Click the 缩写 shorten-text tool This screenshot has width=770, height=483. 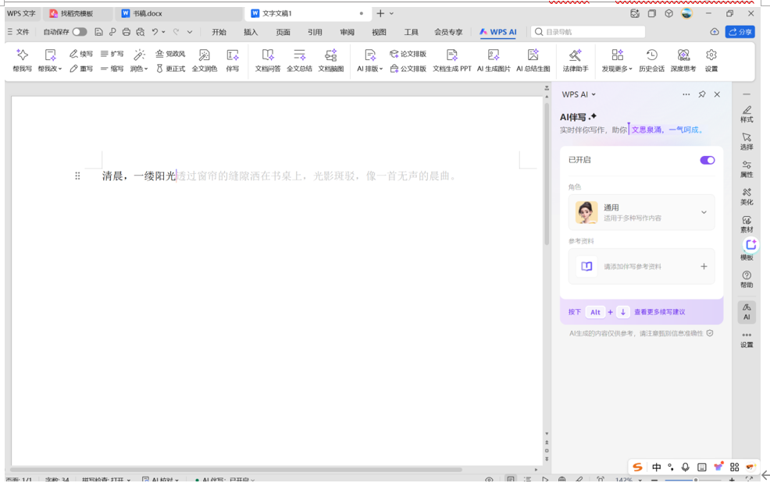[x=112, y=69]
